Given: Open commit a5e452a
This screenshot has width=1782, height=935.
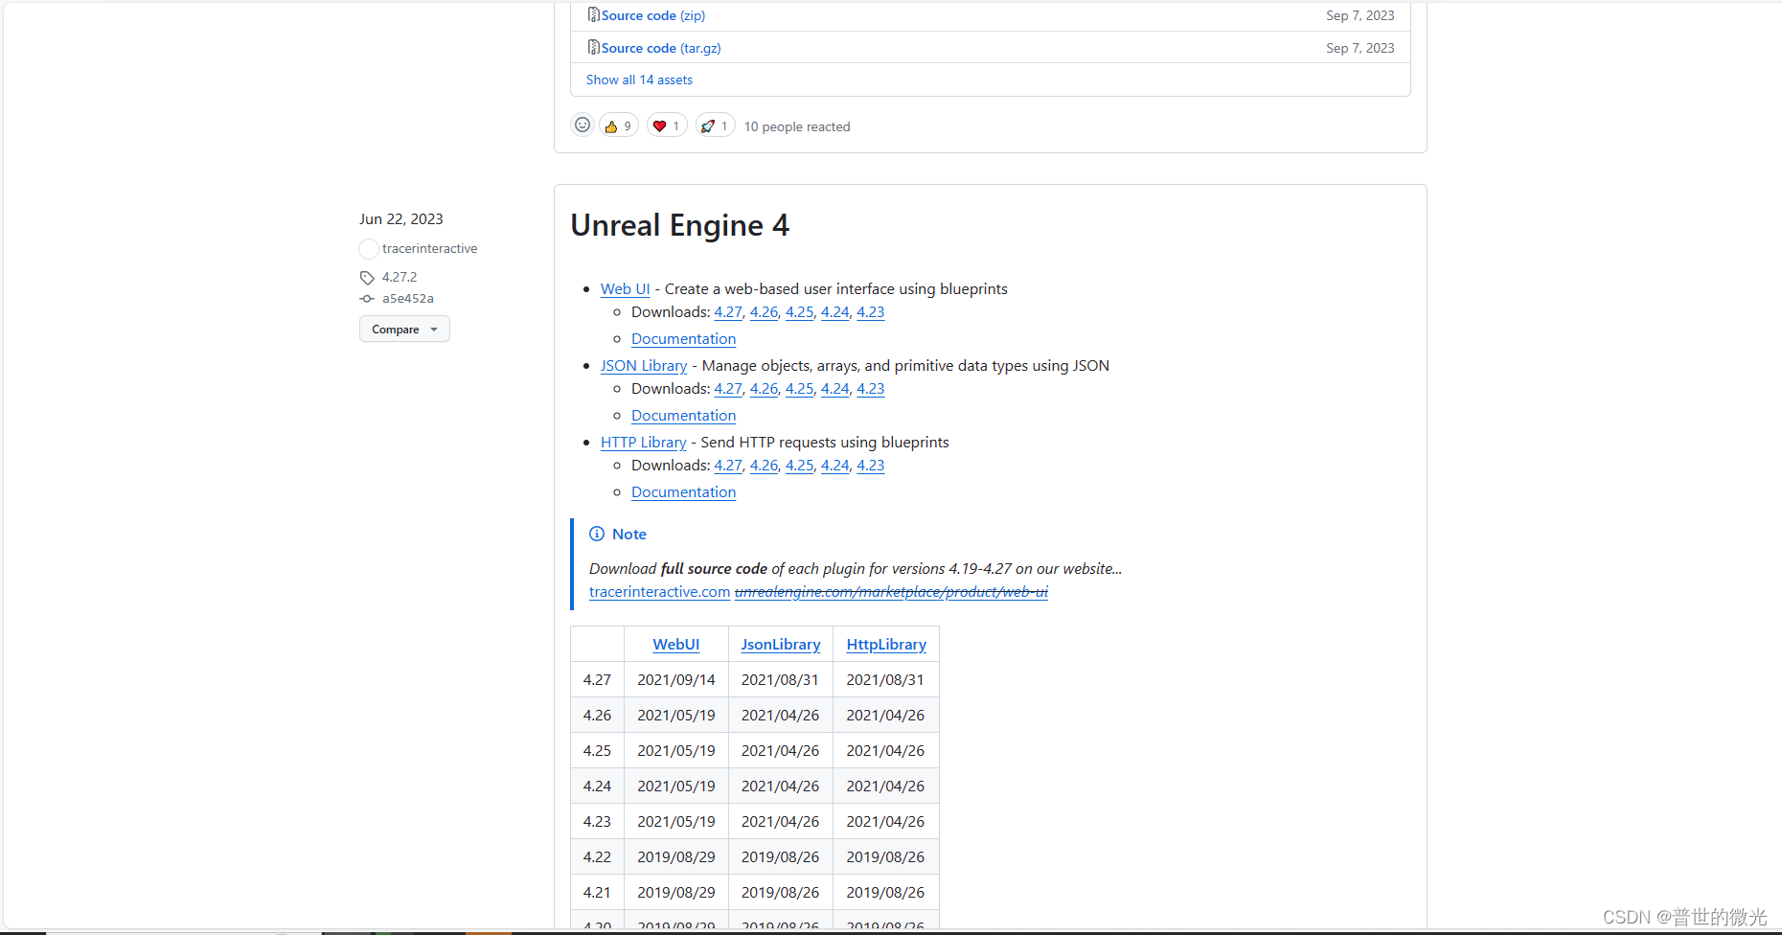Looking at the screenshot, I should point(408,298).
